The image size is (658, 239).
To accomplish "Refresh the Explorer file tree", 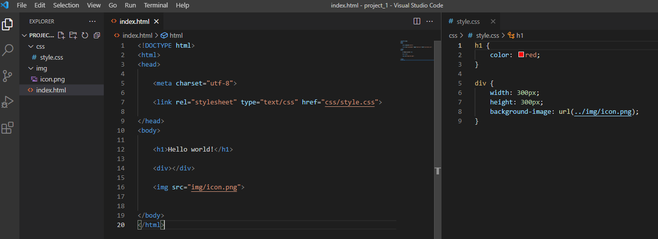I will [85, 35].
